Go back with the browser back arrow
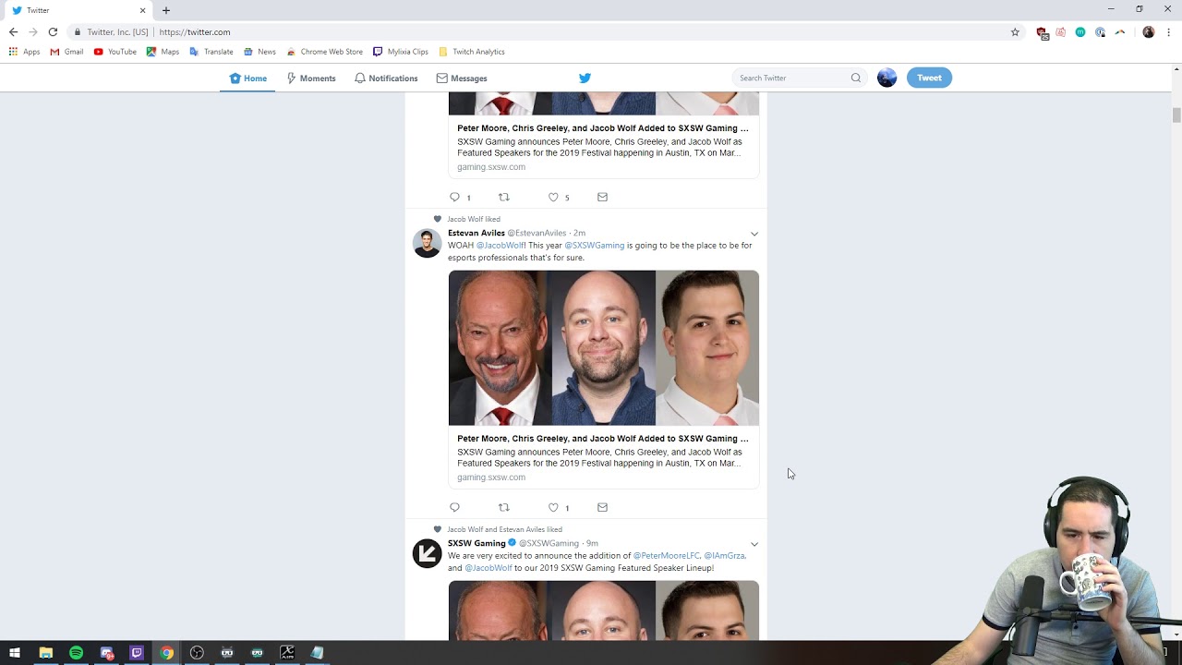The image size is (1182, 665). [x=13, y=32]
